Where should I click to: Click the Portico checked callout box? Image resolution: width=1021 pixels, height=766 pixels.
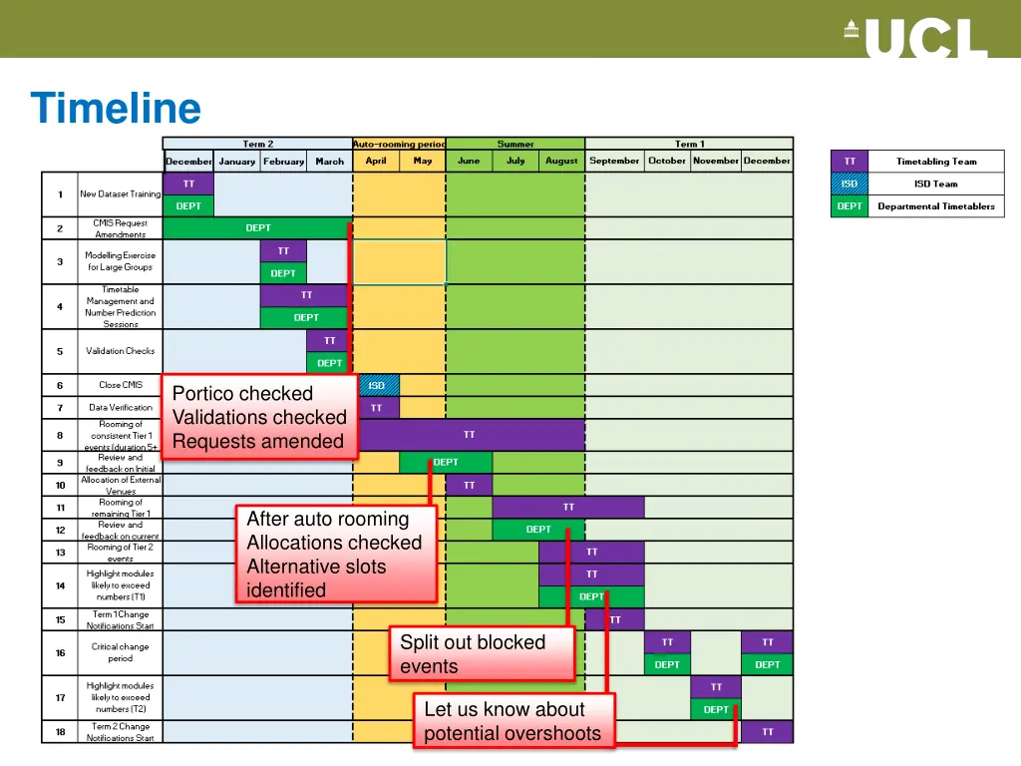pos(259,418)
